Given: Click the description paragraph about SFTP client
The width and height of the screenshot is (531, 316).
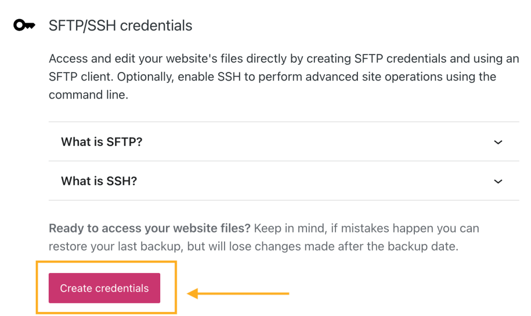Looking at the screenshot, I should [x=284, y=77].
